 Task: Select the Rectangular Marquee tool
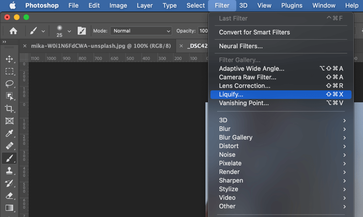tap(9, 71)
